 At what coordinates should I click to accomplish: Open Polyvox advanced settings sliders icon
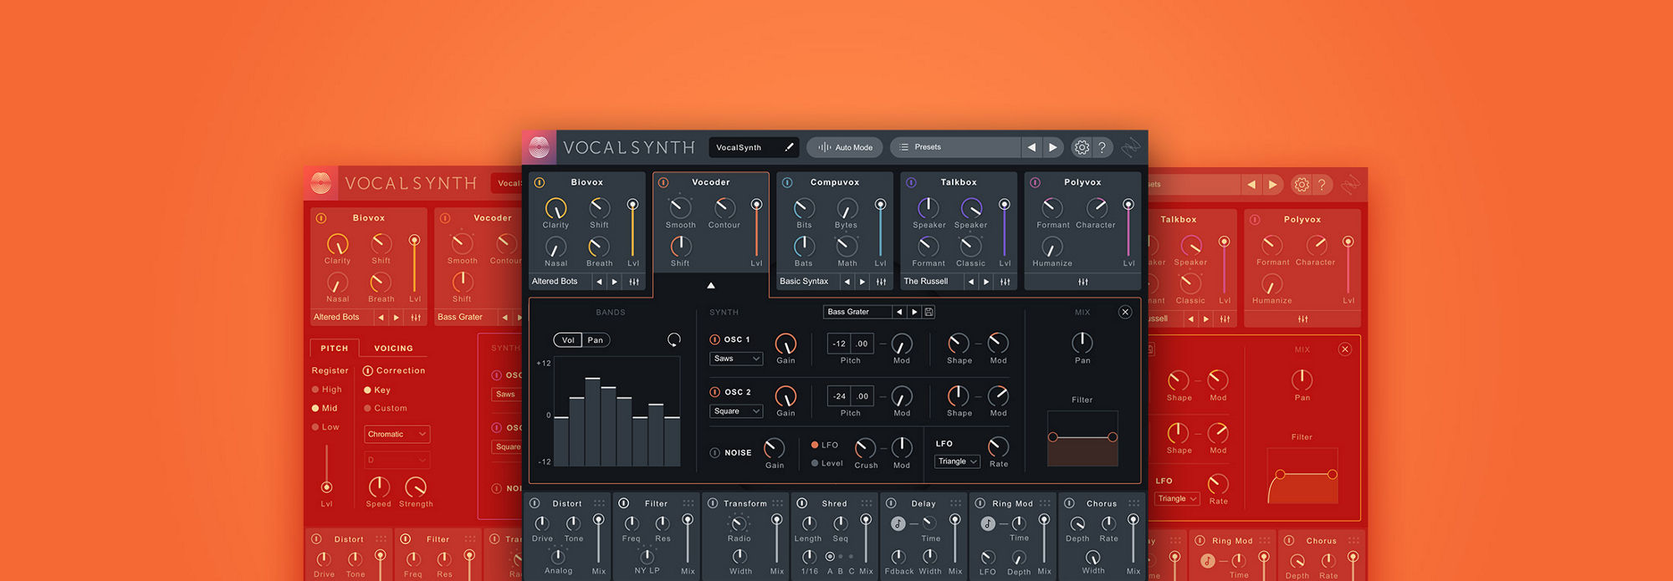(x=1083, y=282)
